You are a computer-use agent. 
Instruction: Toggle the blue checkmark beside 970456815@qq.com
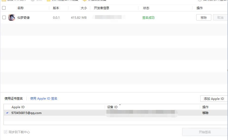(7, 113)
